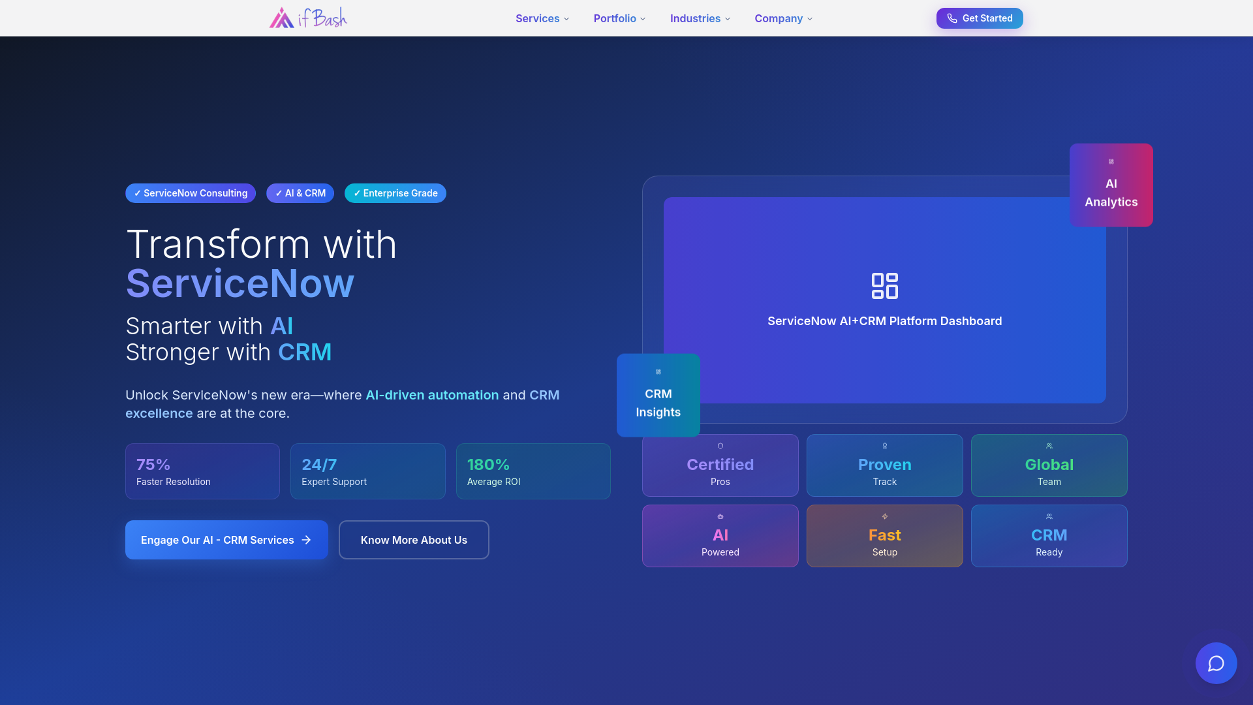Click the robot icon above AI Powered

pos(720,516)
